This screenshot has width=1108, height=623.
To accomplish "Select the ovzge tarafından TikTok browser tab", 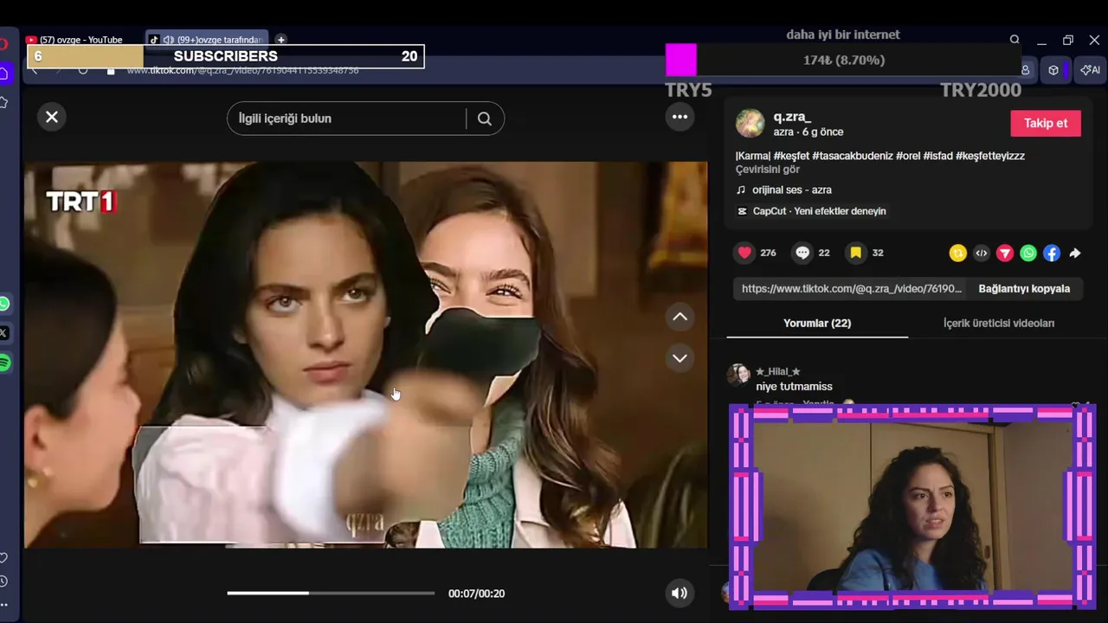I will pyautogui.click(x=208, y=40).
